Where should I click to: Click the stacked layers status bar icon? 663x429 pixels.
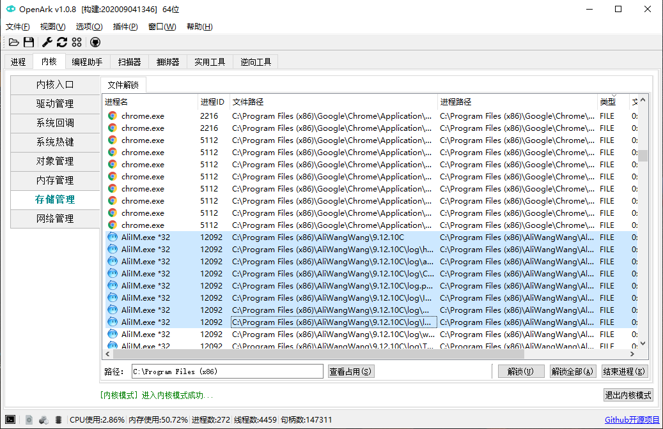coord(59,419)
